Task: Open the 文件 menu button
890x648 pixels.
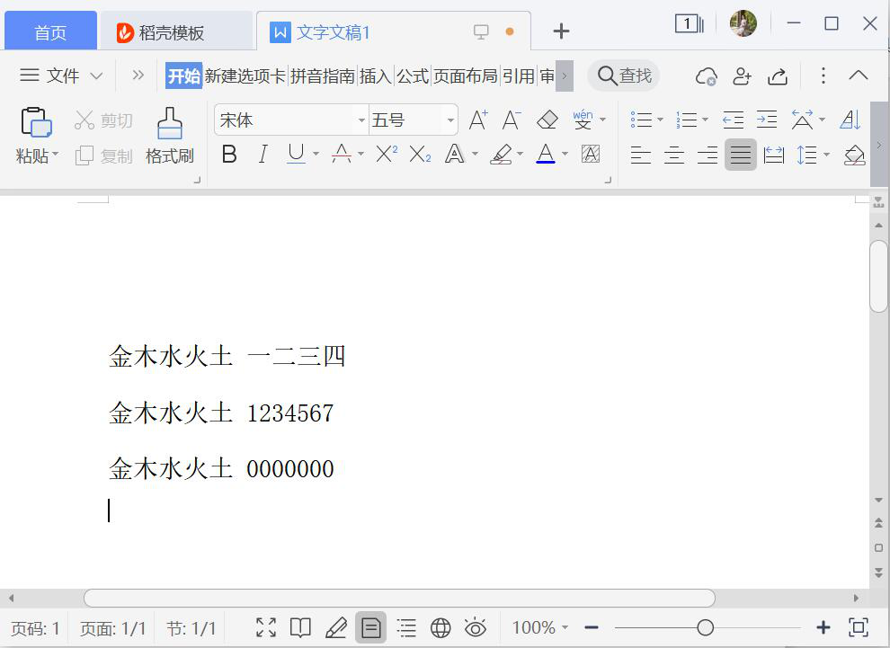Action: pyautogui.click(x=61, y=75)
